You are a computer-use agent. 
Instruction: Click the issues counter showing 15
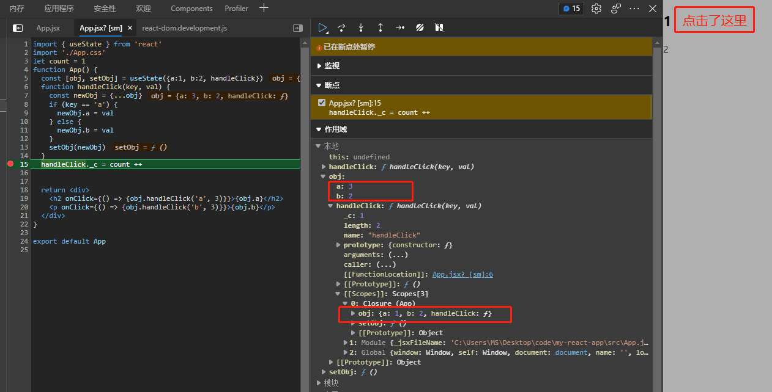(571, 9)
